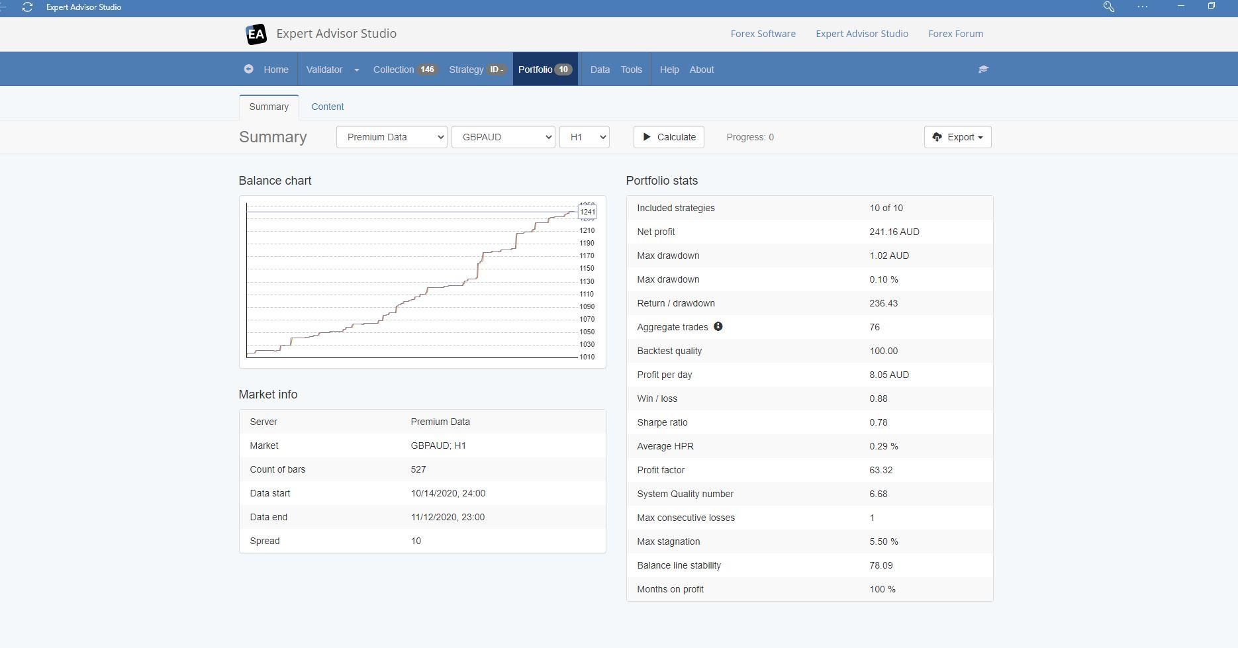Click the System Quality number value 6.68
Screen dimensions: 1238x648
(879, 494)
